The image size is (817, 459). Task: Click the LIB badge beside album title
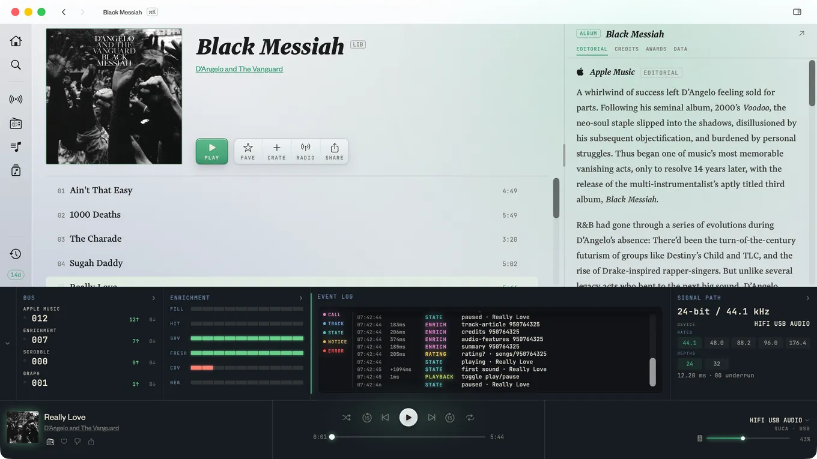tap(358, 44)
